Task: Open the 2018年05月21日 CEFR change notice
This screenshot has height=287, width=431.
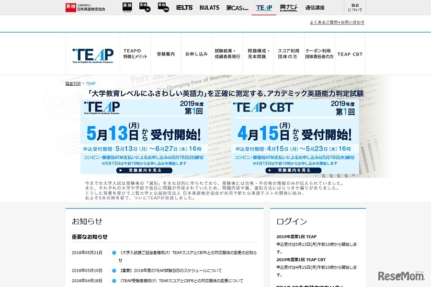Action: click(x=188, y=256)
